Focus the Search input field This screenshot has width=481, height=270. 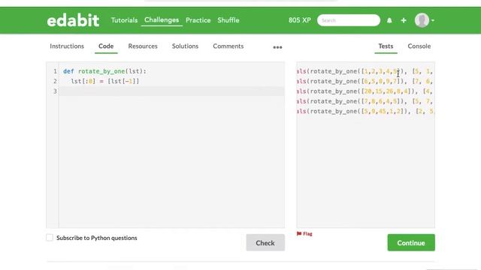(x=349, y=20)
